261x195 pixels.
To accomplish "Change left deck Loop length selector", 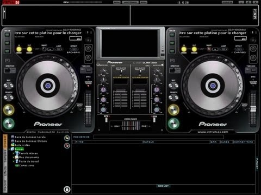I will (59, 49).
